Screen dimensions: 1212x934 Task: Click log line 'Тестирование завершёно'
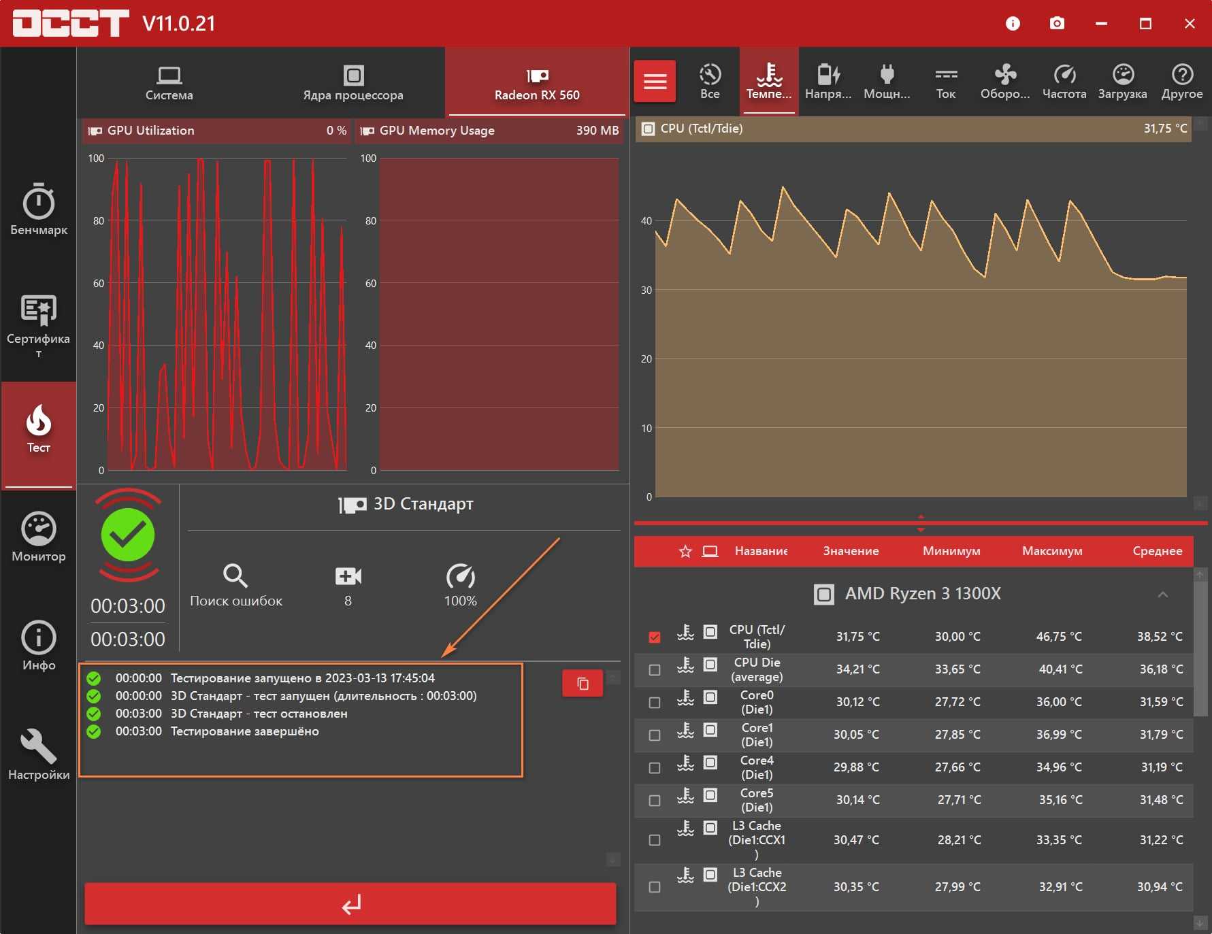tap(244, 731)
